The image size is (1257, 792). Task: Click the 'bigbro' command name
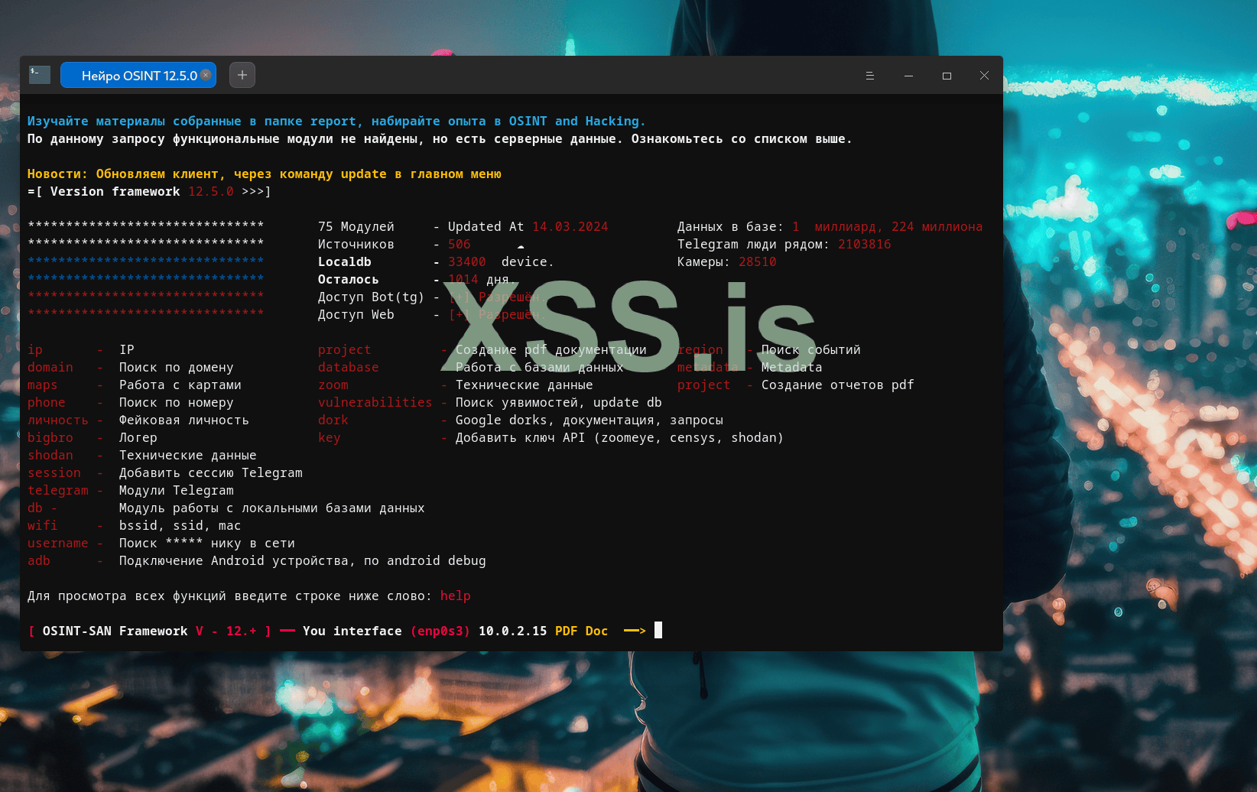tap(50, 437)
